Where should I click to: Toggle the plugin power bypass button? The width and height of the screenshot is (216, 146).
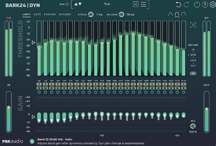click(196, 5)
